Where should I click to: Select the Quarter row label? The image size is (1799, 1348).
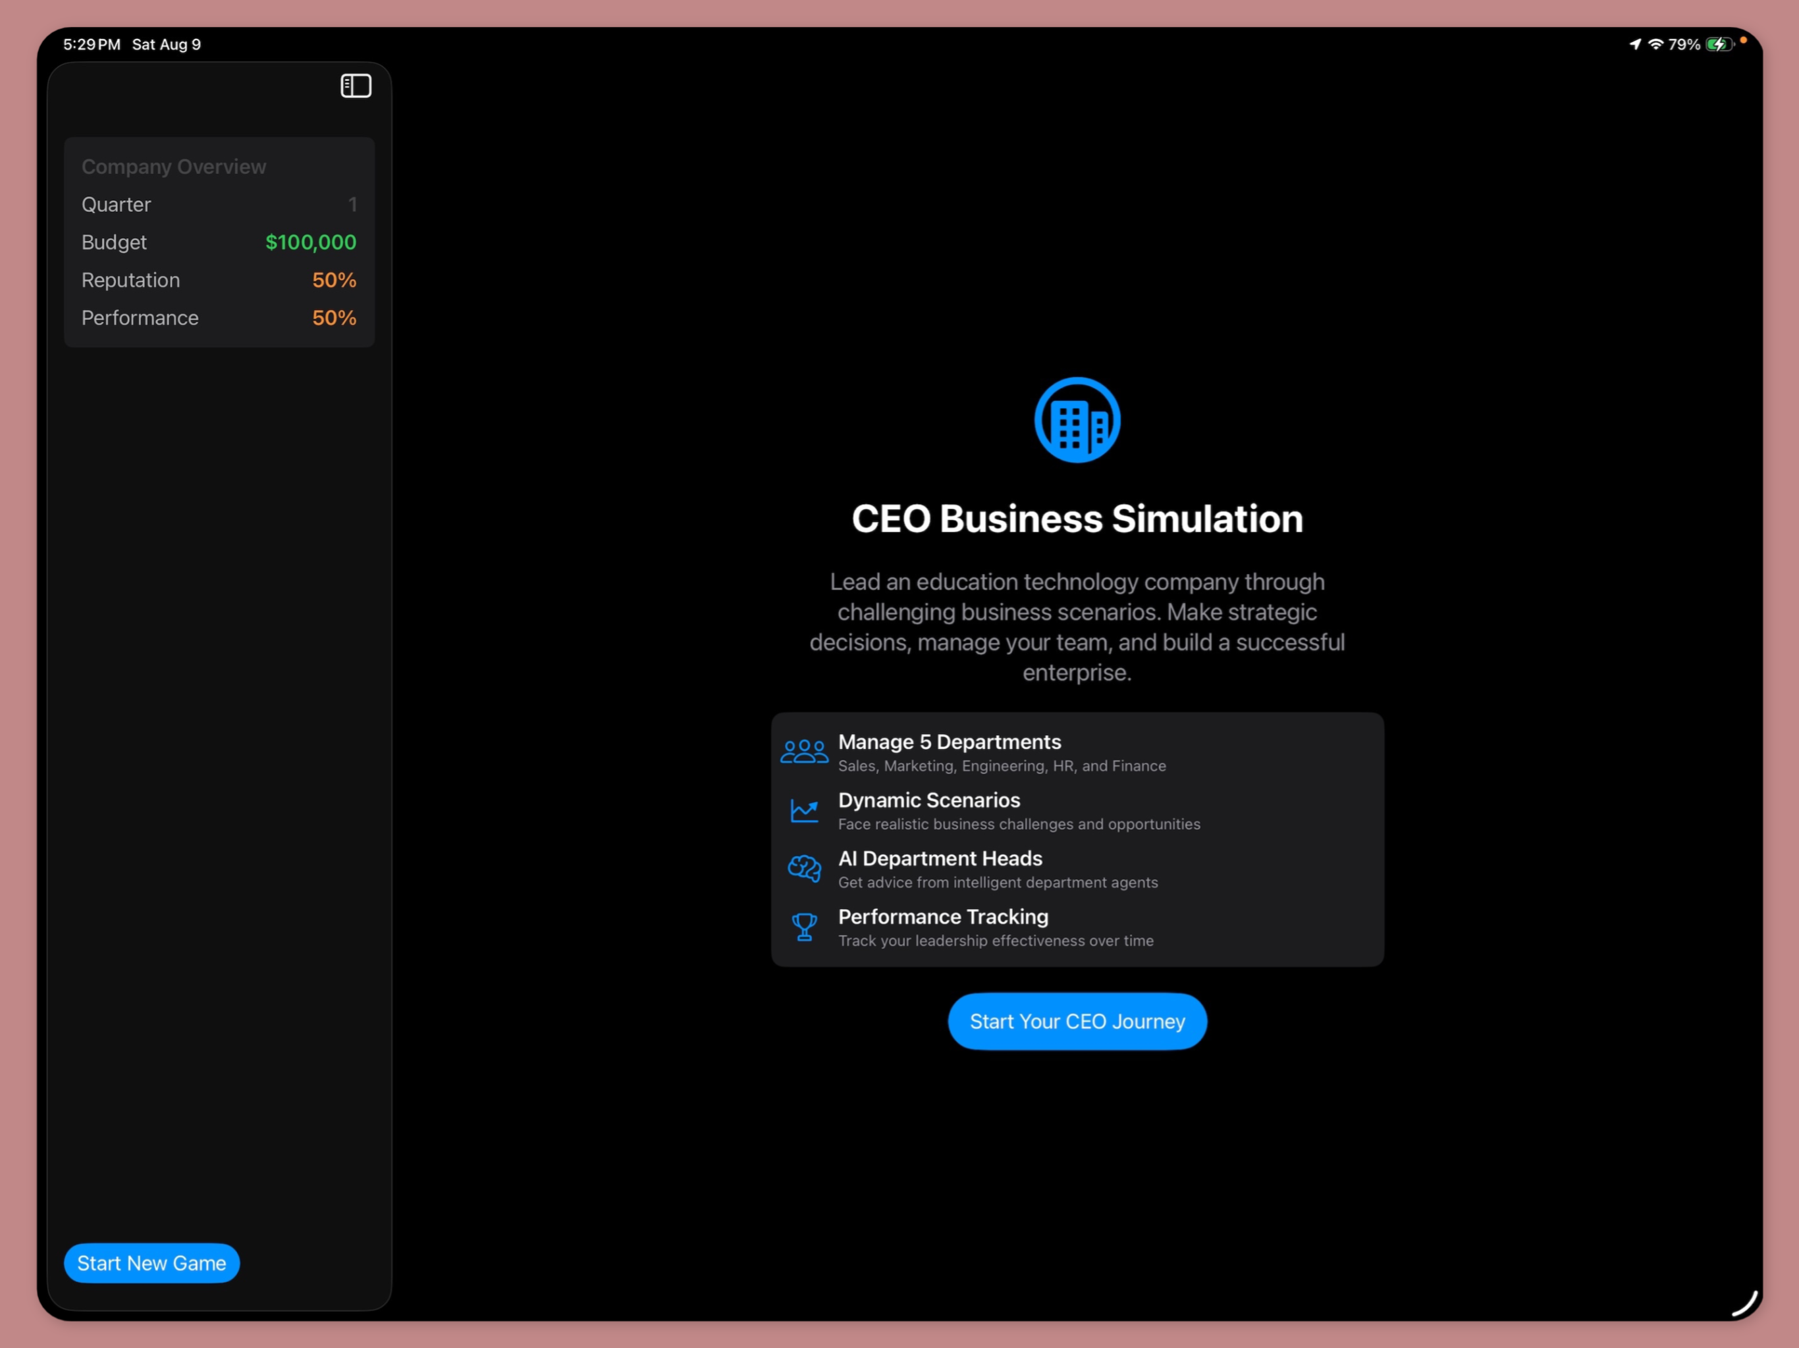pyautogui.click(x=117, y=205)
